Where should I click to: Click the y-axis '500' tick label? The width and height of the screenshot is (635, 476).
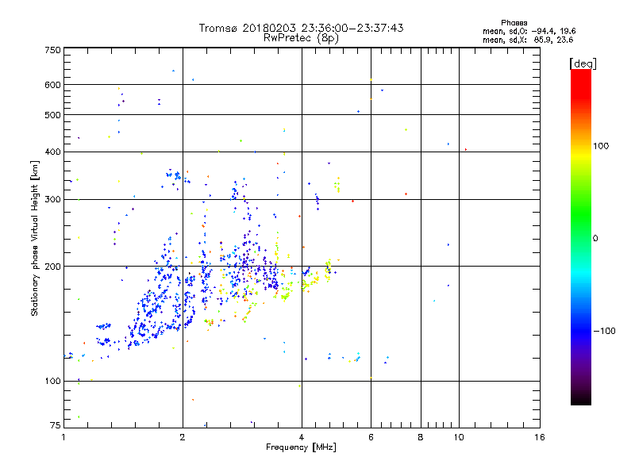52,115
